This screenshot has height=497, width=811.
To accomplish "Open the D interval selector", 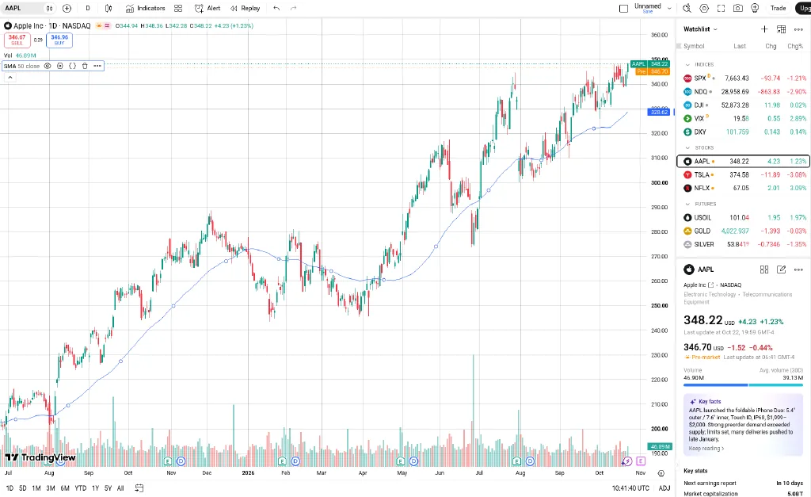I will click(88, 8).
